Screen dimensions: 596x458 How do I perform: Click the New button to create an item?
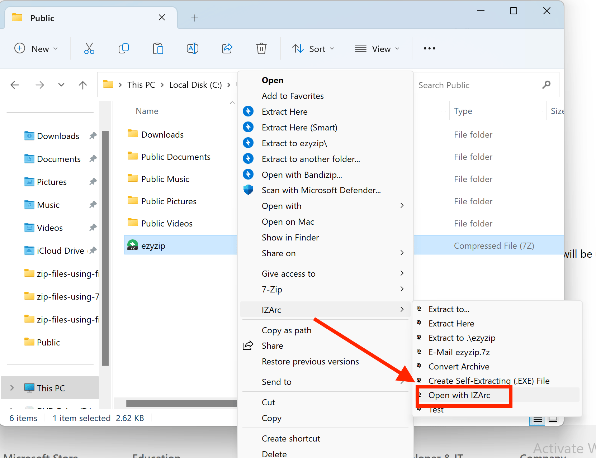tap(36, 48)
